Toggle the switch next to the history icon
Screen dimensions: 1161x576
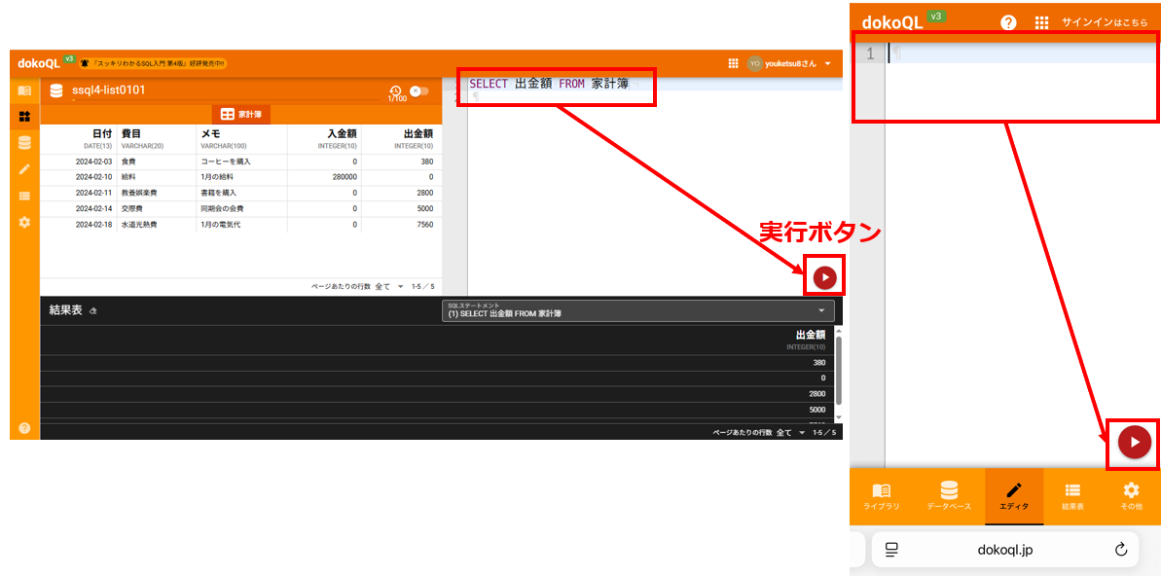pyautogui.click(x=419, y=90)
